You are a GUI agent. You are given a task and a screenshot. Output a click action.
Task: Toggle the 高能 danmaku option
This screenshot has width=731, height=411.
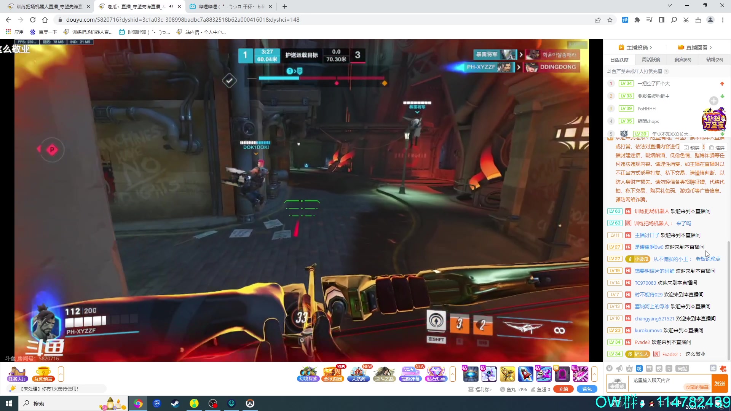point(682,368)
